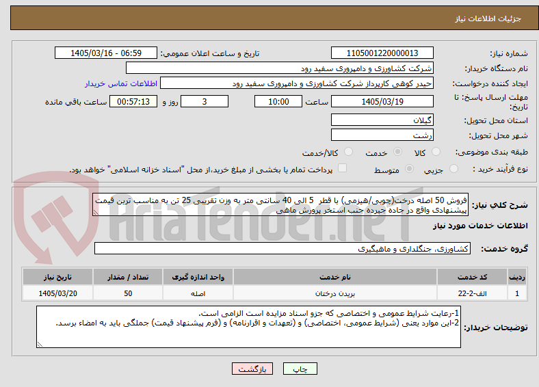Click the row number cell 1
The width and height of the screenshot is (539, 387).
[517, 293]
